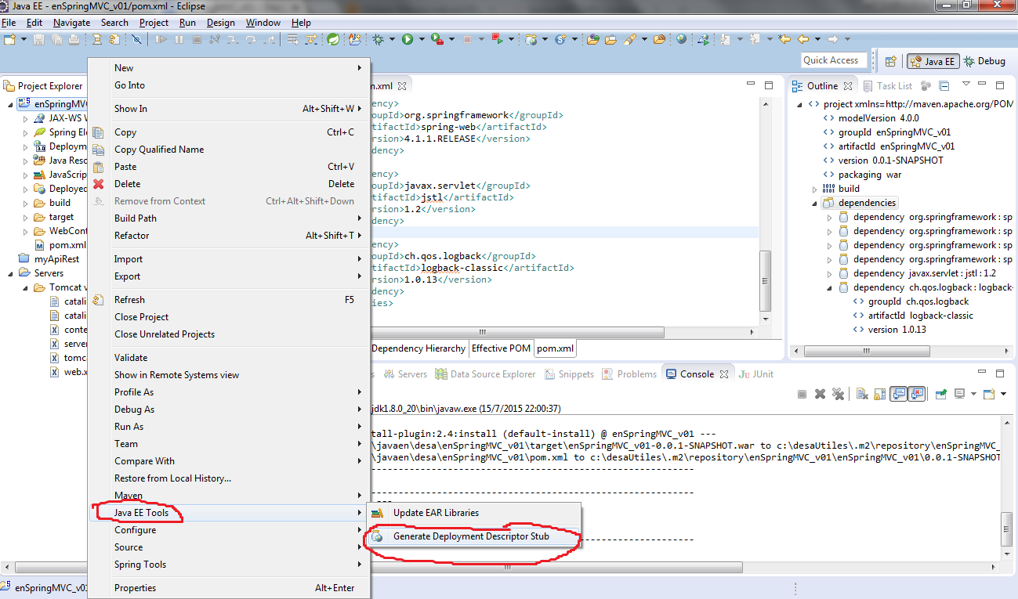Open the Problems view tab
This screenshot has height=599, width=1018.
tap(629, 374)
